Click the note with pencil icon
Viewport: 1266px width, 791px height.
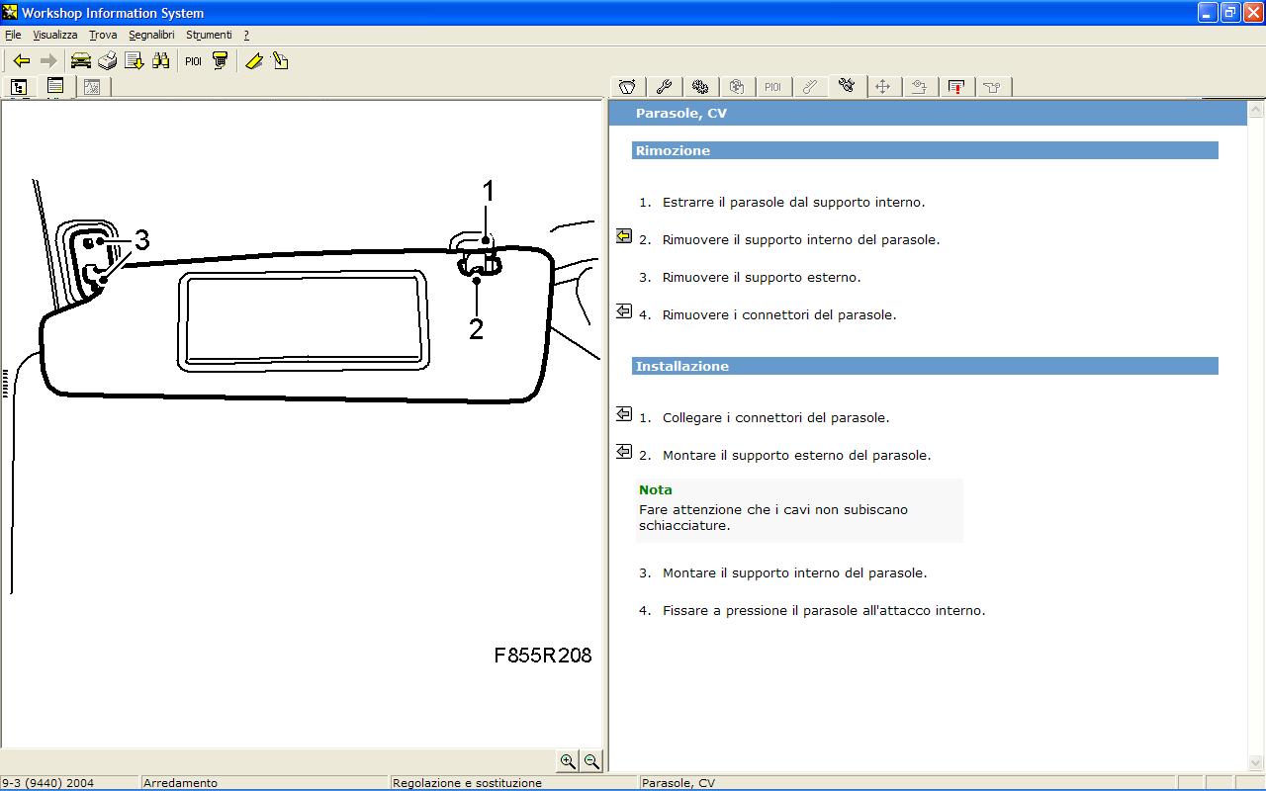coord(280,61)
